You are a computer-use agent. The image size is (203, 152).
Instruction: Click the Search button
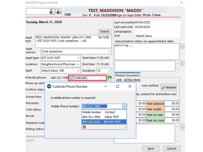pyautogui.click(x=105, y=31)
